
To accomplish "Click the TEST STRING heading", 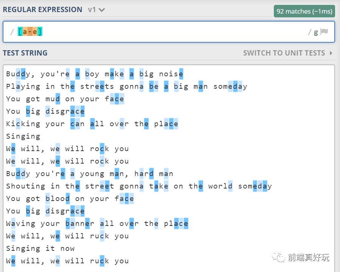I will pyautogui.click(x=25, y=53).
